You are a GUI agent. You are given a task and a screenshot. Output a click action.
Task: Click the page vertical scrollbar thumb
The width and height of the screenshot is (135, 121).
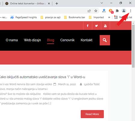pyautogui.click(x=133, y=46)
